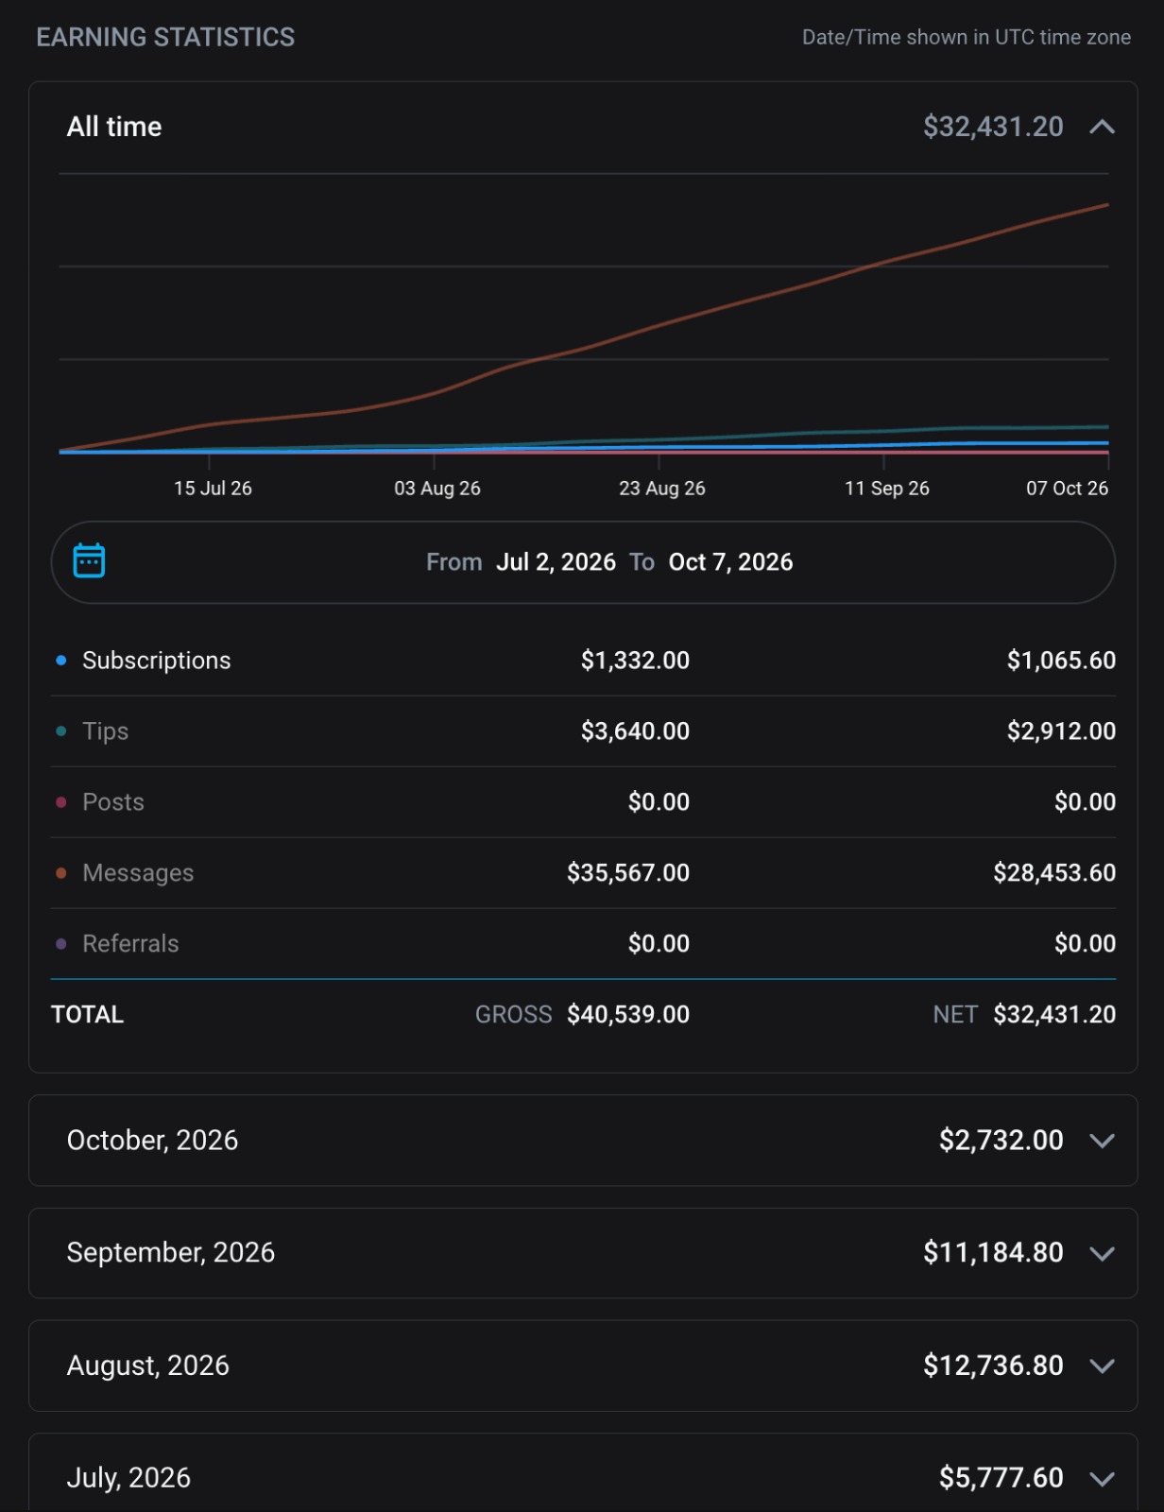Screen dimensions: 1164x1512
Task: Toggle the Subscriptions series blue dot
Action: click(x=61, y=661)
